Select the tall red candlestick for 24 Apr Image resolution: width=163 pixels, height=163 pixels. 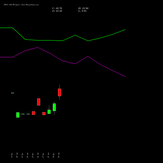tap(39, 102)
